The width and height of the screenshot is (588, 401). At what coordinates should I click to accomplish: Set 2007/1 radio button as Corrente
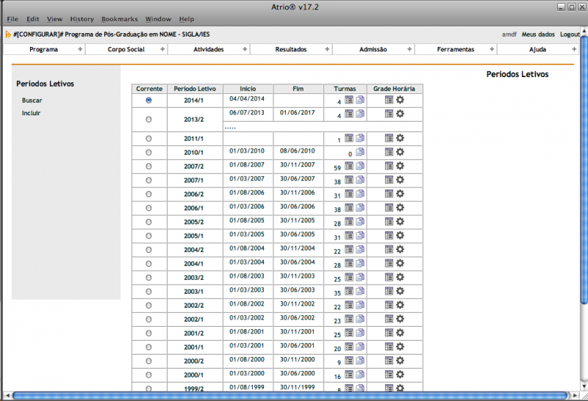149,180
